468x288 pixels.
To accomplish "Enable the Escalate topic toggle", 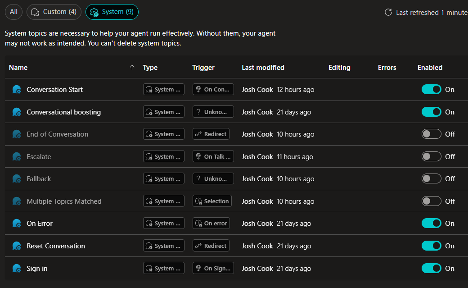I will (431, 156).
